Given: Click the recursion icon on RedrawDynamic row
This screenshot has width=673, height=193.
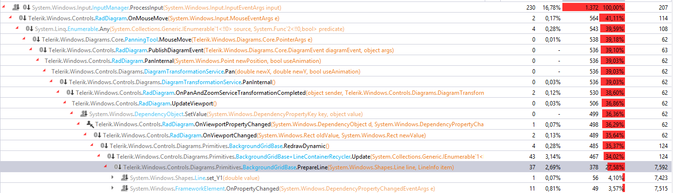Looking at the screenshot, I should coord(104,146).
